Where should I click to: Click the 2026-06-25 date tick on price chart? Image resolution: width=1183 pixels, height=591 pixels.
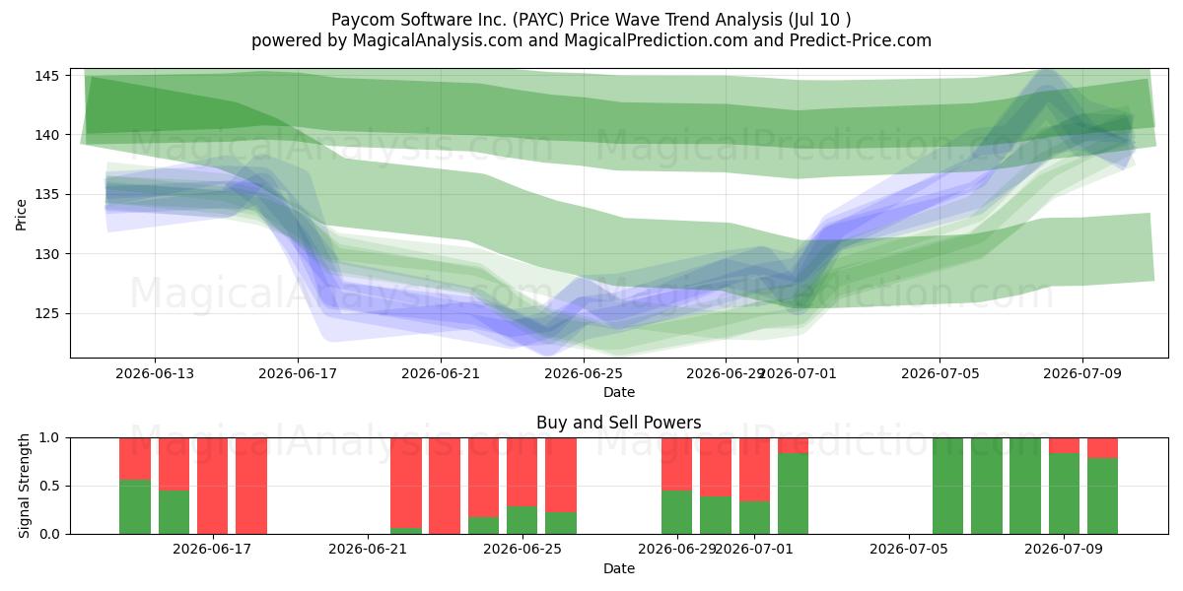click(x=584, y=373)
